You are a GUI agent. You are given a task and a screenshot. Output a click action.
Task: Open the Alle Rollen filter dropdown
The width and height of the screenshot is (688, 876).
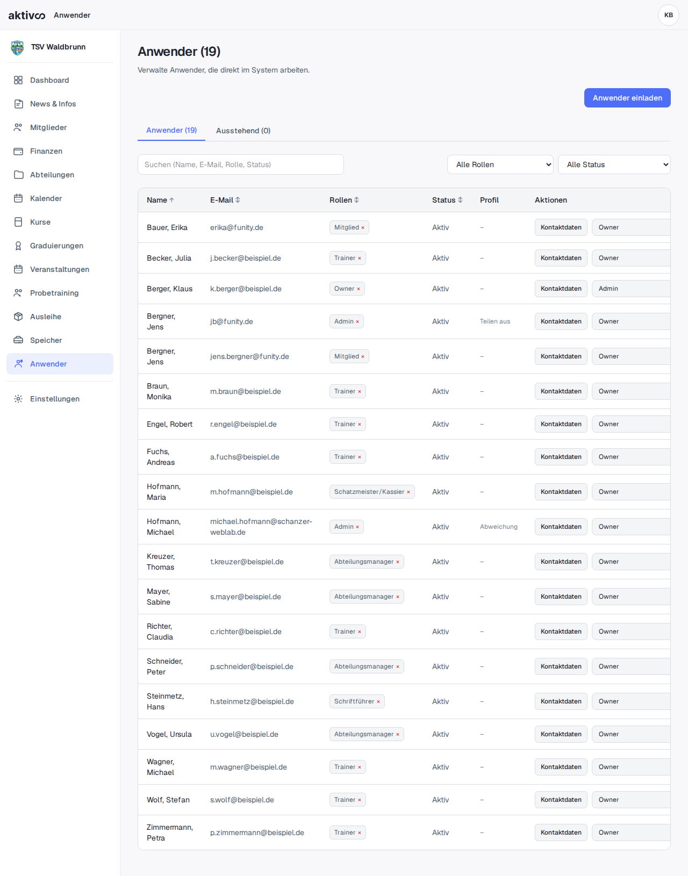[500, 164]
